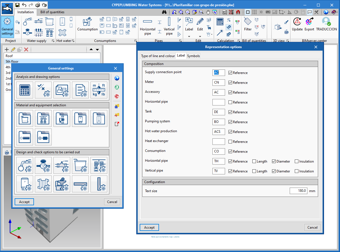This screenshot has width=340, height=252.
Task: Expand the Water supply group launcher
Action: coord(53,41)
